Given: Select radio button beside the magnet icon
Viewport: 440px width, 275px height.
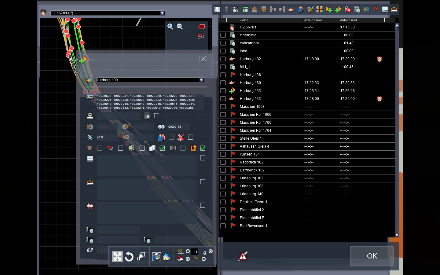Looking at the screenshot, I should point(188,259).
